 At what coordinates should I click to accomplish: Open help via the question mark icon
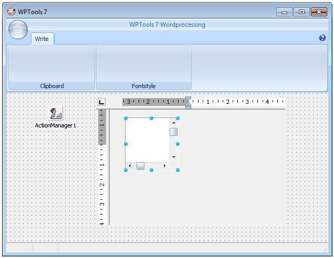tap(322, 38)
